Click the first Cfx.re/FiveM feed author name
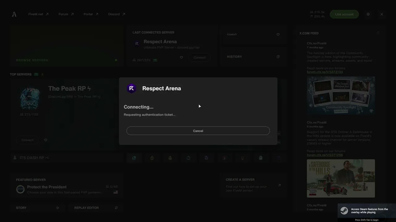Image resolution: width=396 pixels, height=222 pixels. pos(316,43)
